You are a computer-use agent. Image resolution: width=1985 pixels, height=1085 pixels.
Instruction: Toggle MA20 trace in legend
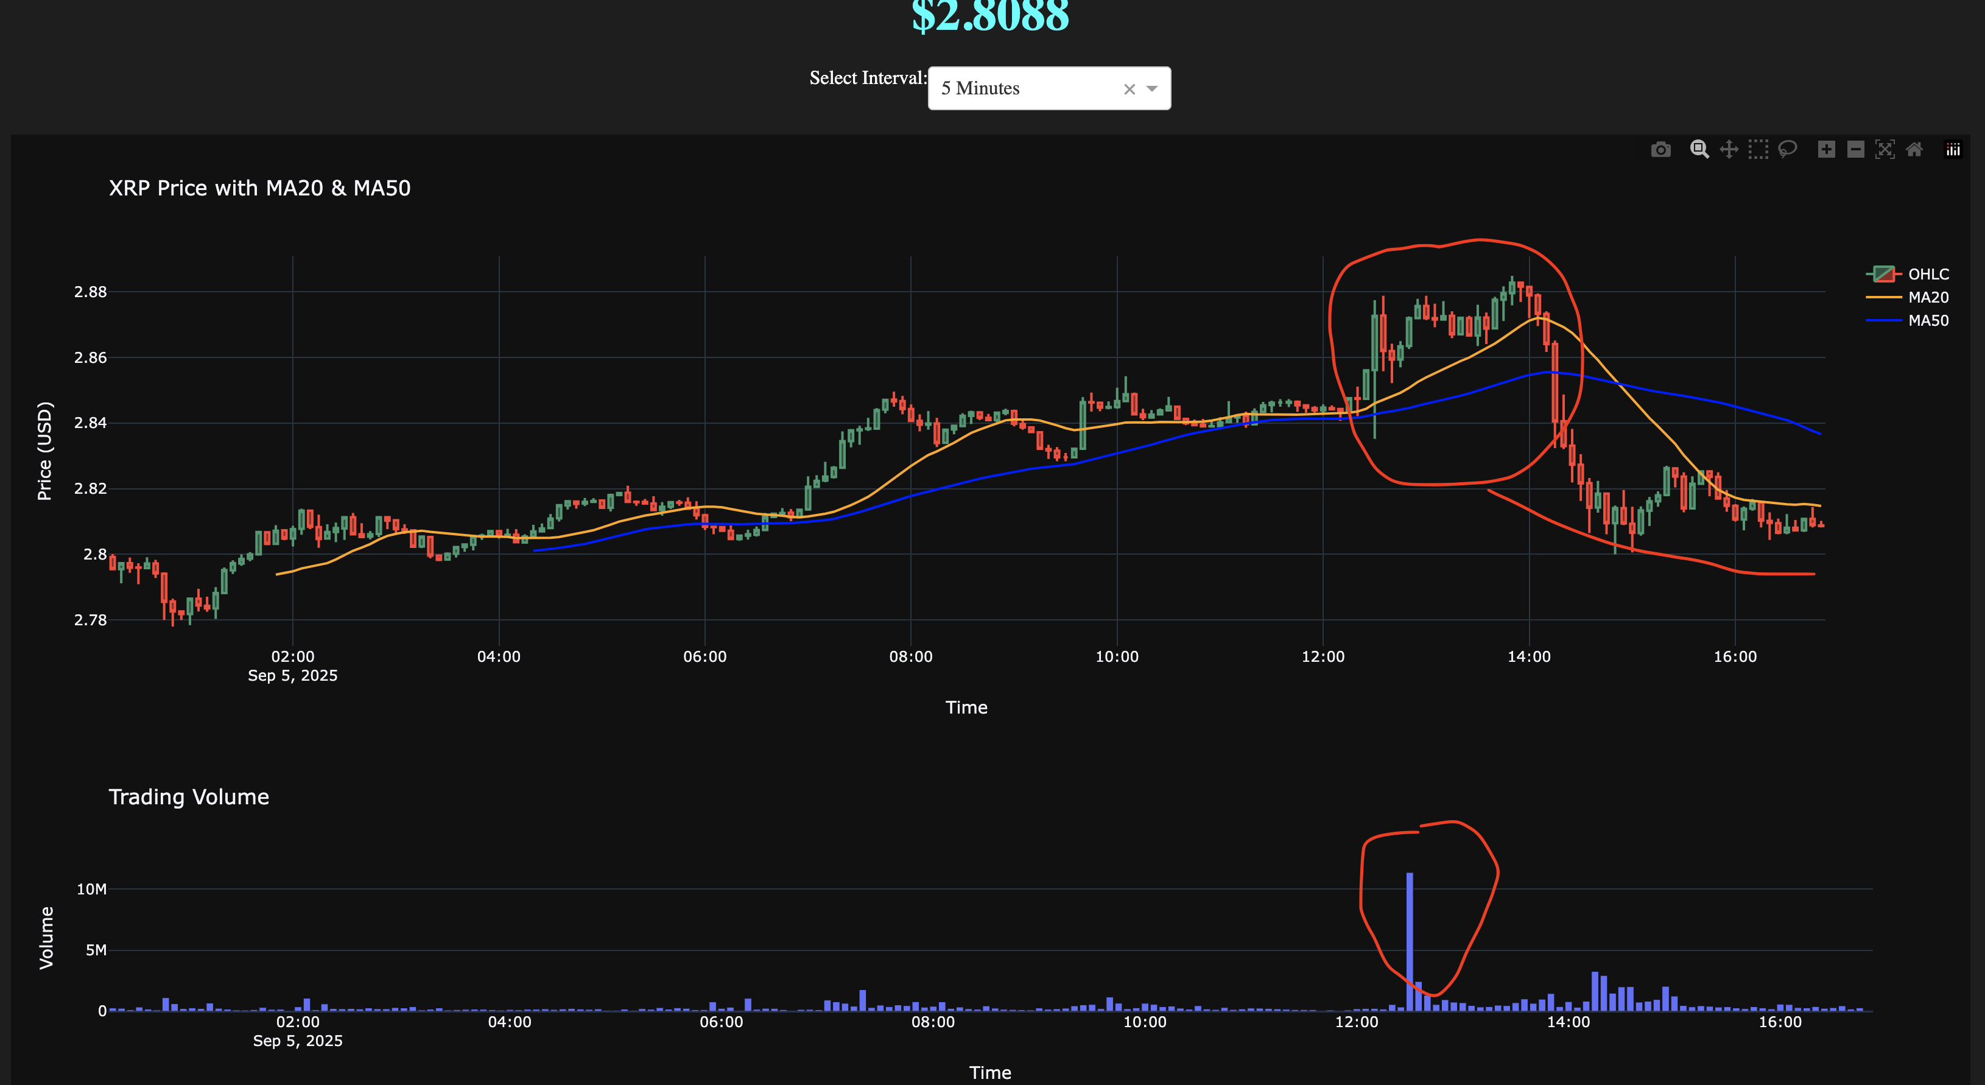1928,298
